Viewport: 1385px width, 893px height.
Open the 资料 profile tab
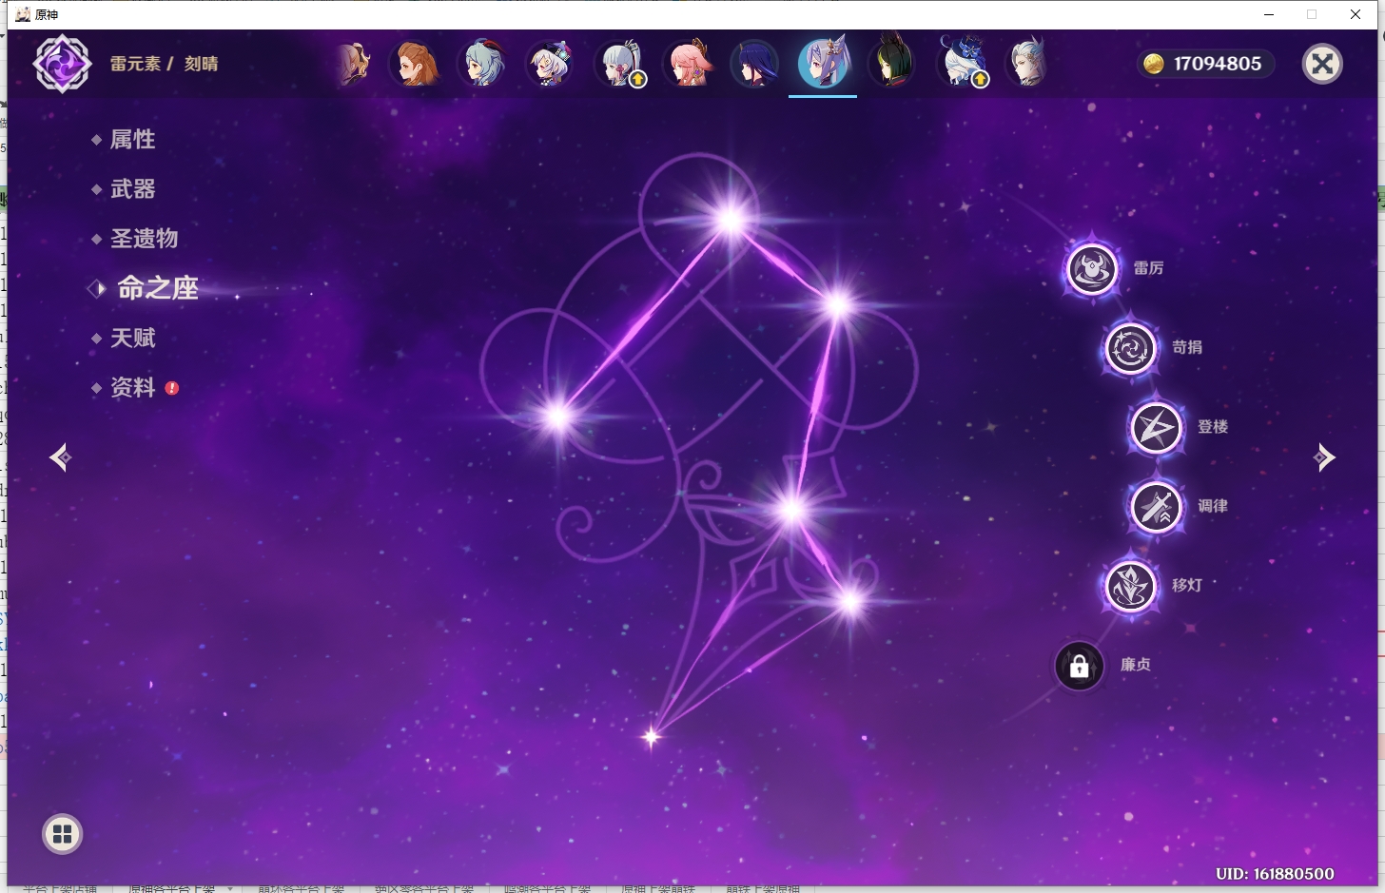pyautogui.click(x=132, y=388)
